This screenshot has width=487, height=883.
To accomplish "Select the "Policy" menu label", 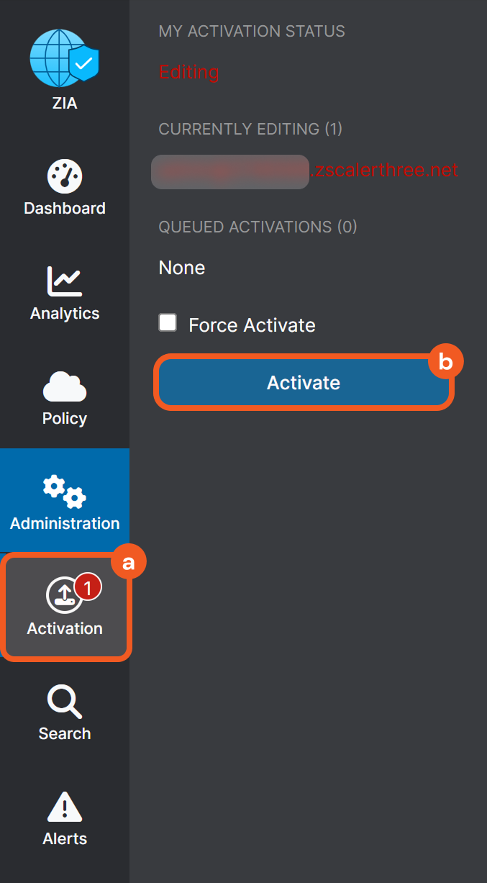I will (x=65, y=419).
